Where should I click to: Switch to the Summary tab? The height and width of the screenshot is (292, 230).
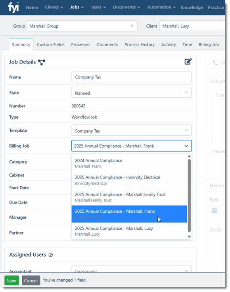(21, 44)
